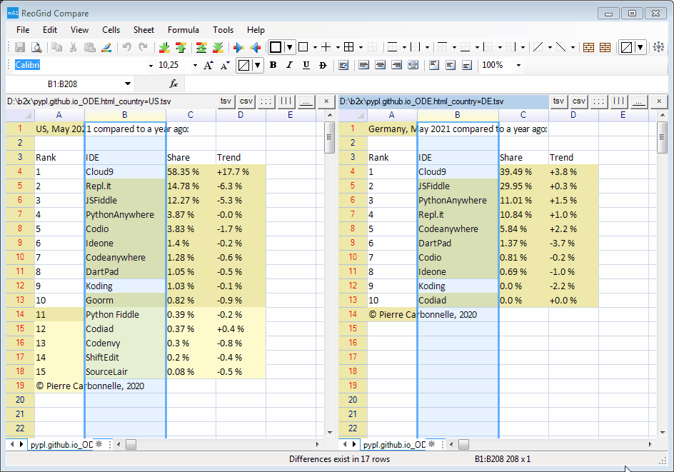Close the US file pane with x

326,101
